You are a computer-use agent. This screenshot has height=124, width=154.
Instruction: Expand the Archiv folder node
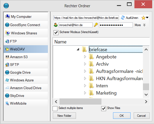point(85,64)
